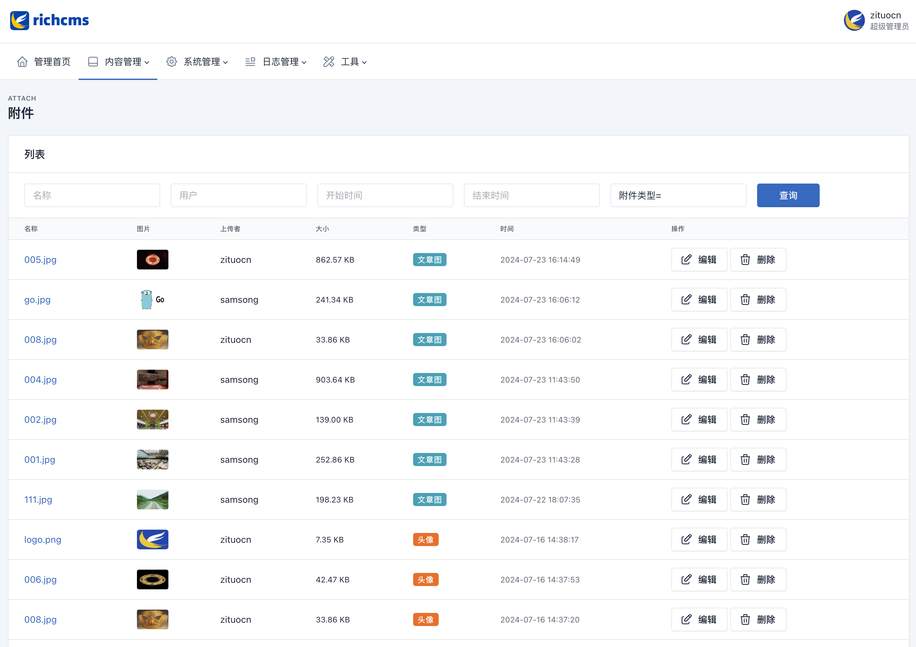Click 编辑 for the 14:37:20 008.jpg row
916x647 pixels.
coord(699,619)
